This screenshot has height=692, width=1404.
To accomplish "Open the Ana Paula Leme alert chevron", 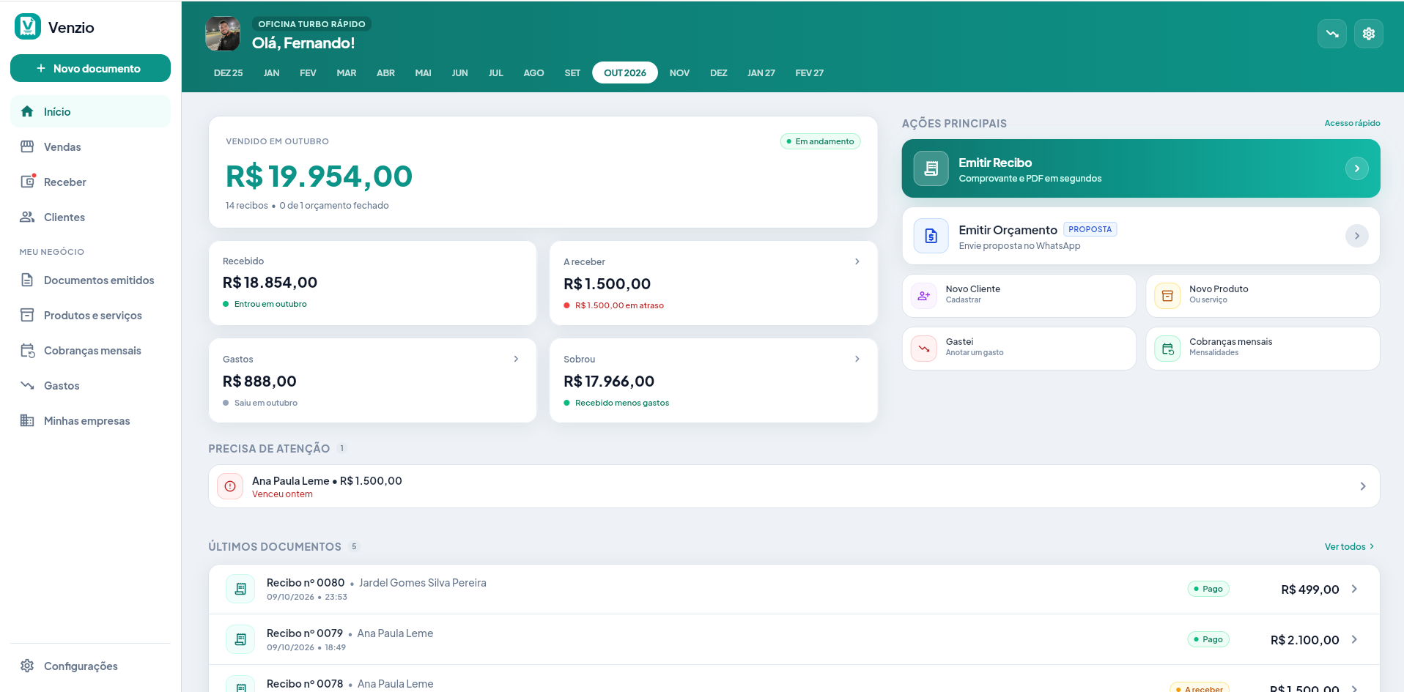I will [1363, 486].
